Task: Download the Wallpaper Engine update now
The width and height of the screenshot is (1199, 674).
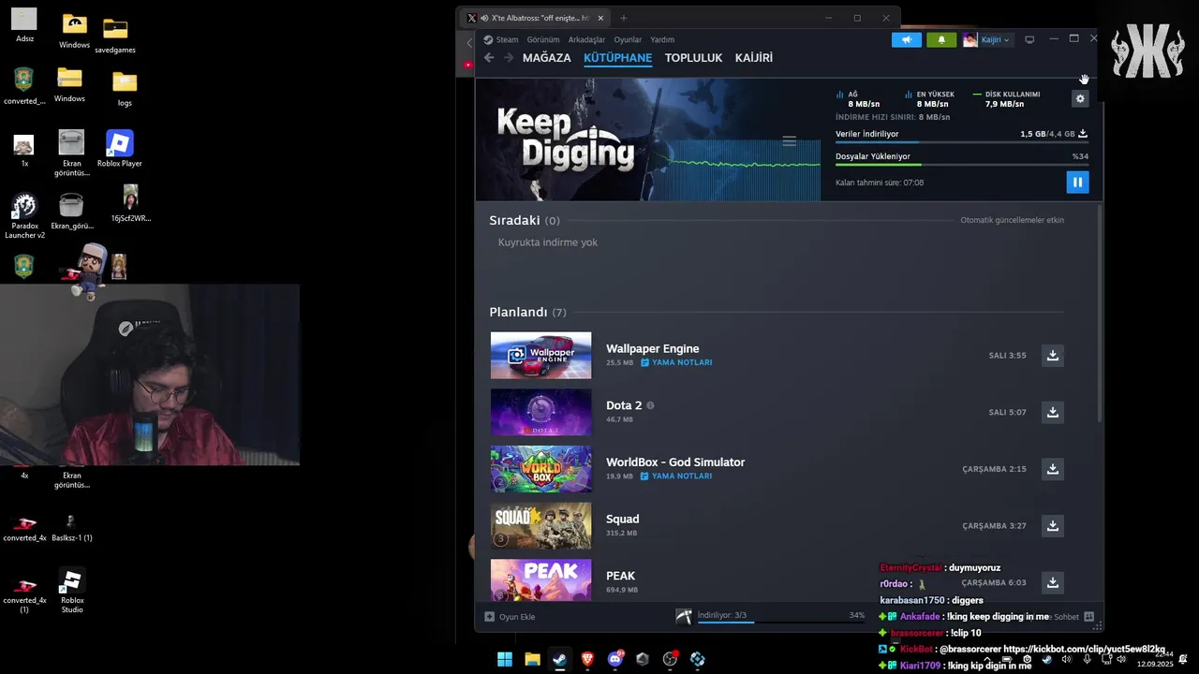Action: click(x=1053, y=356)
